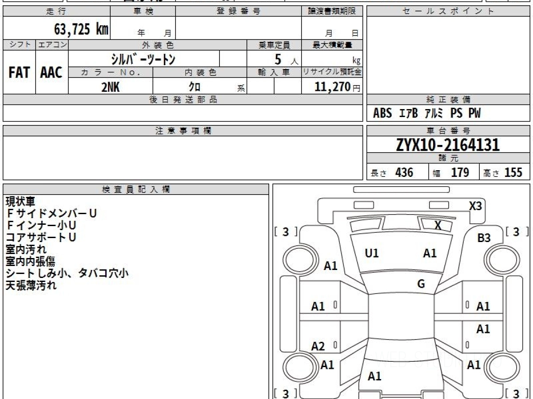Image resolution: width=533 pixels, height=399 pixels.
Task: Select the 最大積載量 header
Action: (x=332, y=45)
